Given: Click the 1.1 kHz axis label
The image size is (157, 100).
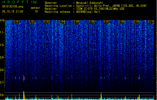Looking at the screenshot, I should pyautogui.click(x=2, y=32).
